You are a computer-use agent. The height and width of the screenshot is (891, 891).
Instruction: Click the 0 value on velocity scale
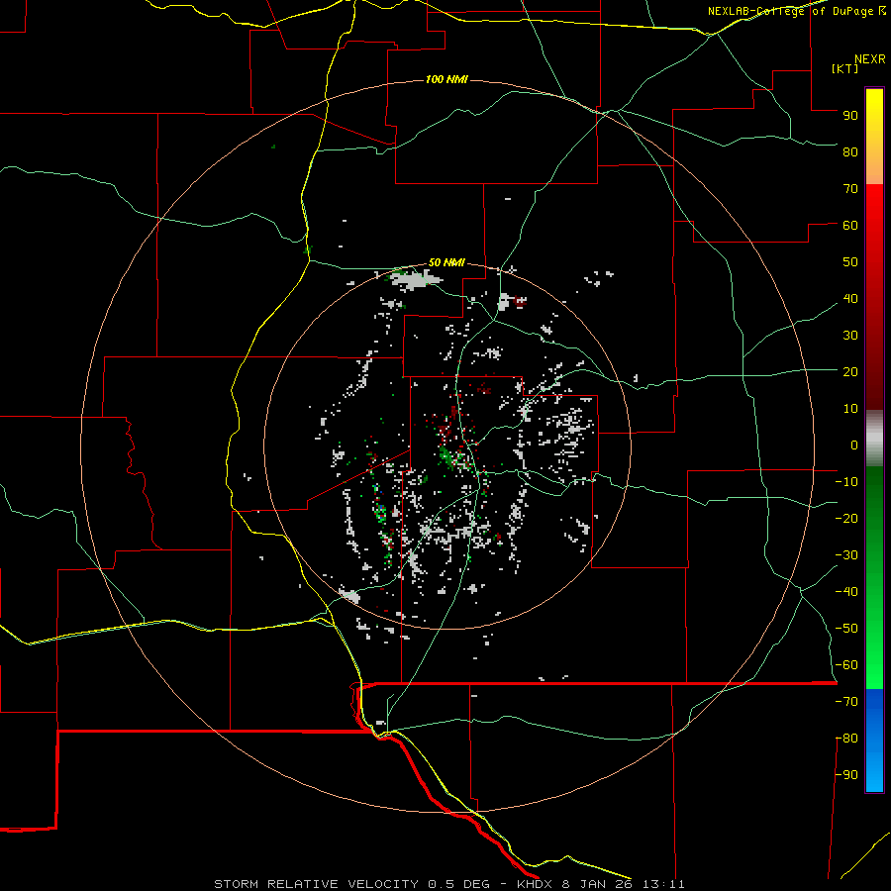coord(854,445)
